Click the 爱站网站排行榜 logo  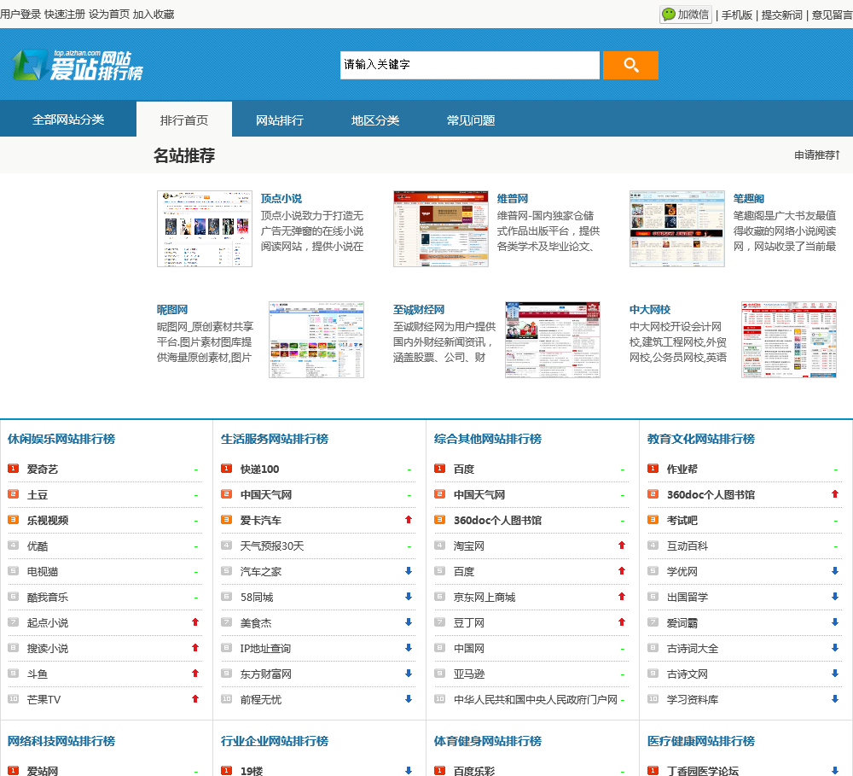78,66
